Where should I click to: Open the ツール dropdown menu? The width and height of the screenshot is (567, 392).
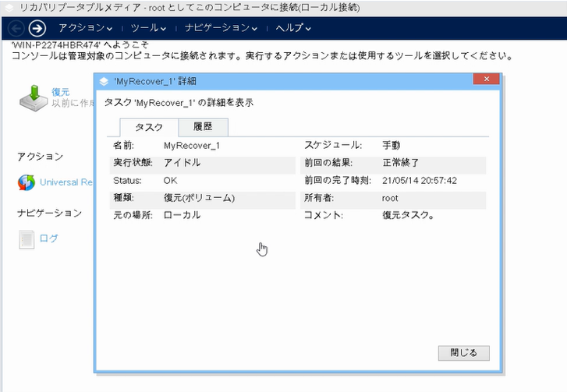click(148, 28)
